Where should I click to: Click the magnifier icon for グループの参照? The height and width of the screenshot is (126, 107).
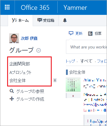tap(12, 91)
